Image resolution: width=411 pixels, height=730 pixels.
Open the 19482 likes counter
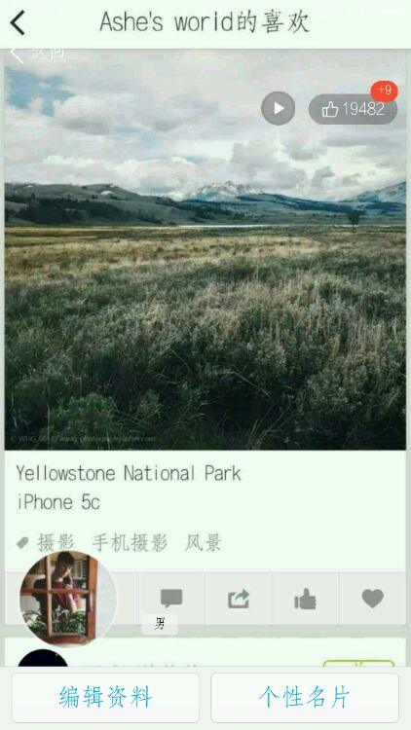(354, 109)
